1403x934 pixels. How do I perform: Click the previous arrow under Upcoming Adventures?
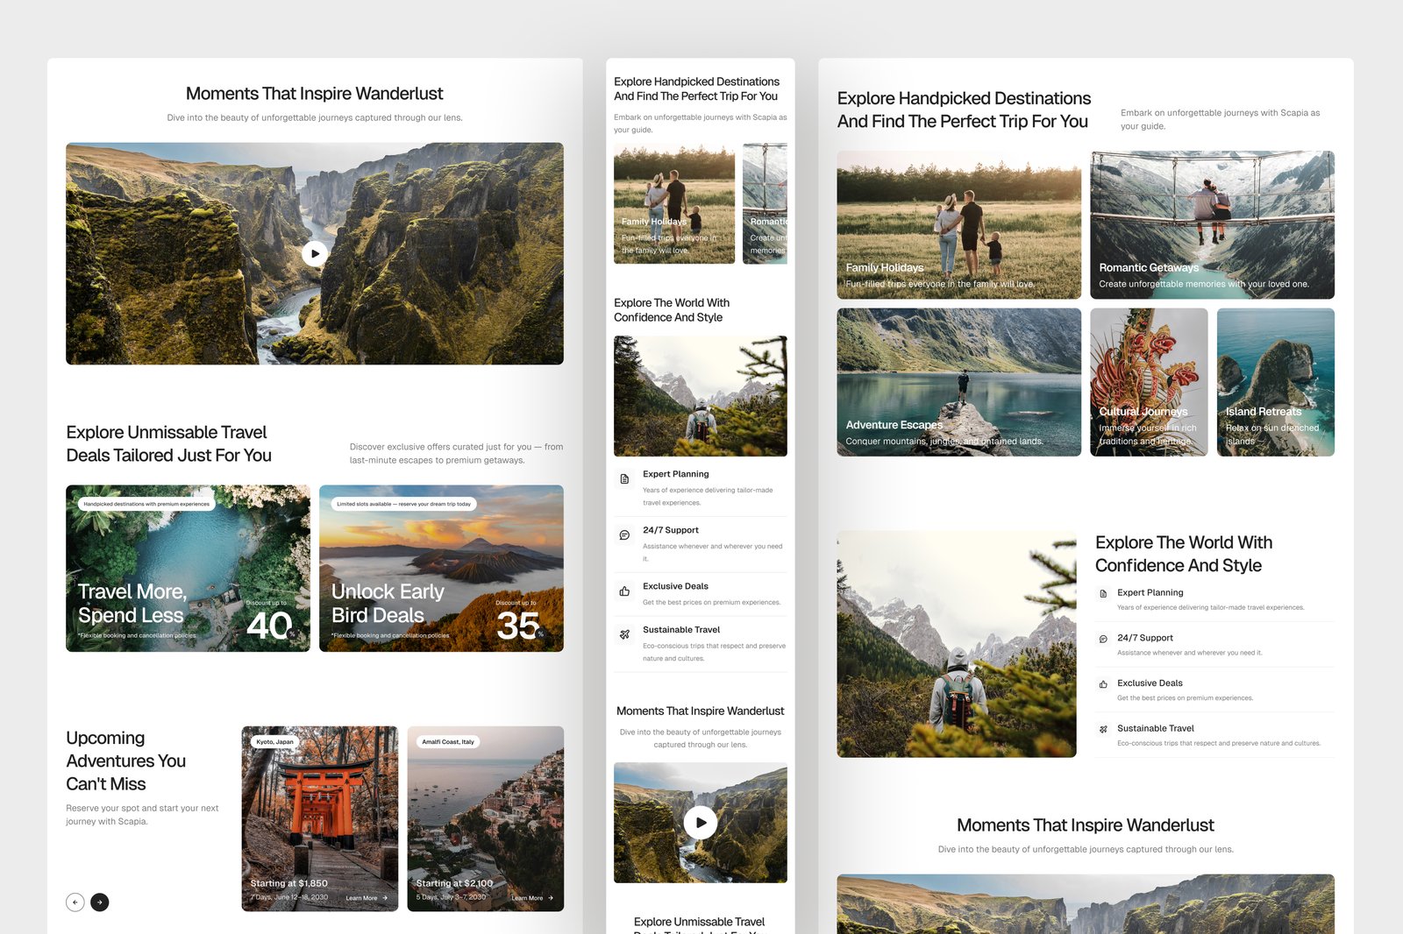tap(75, 902)
